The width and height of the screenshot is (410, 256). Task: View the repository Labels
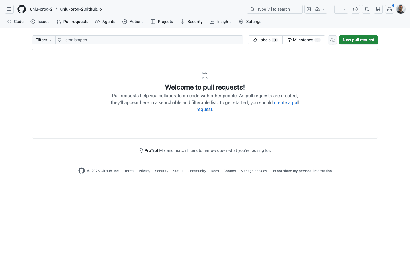tap(265, 40)
